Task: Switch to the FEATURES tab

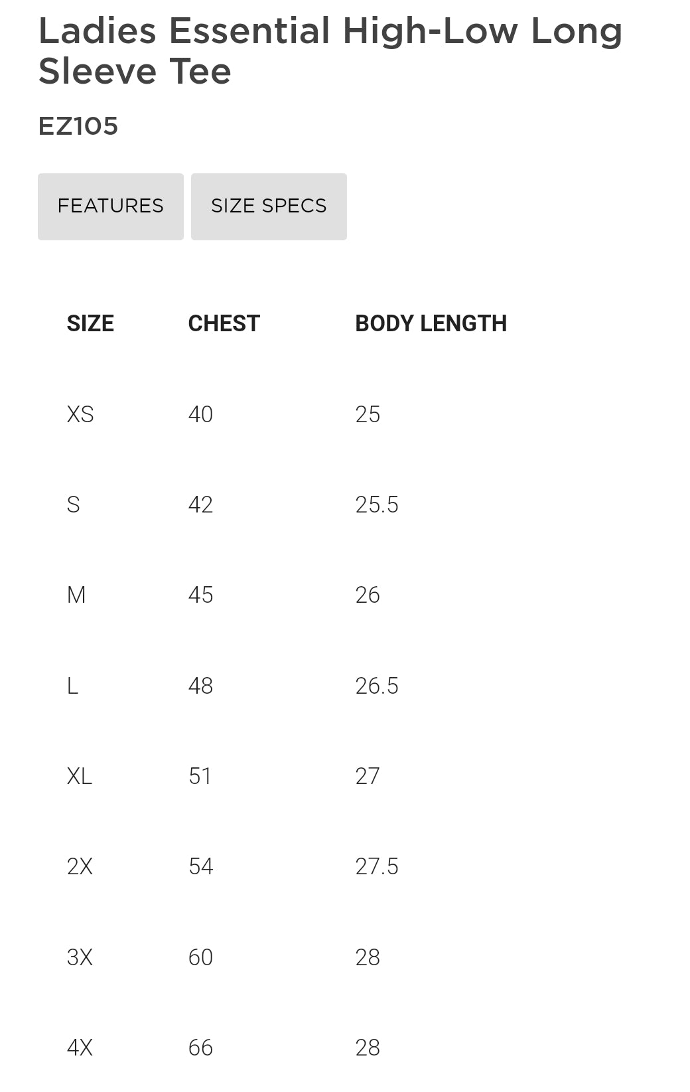Action: click(110, 206)
